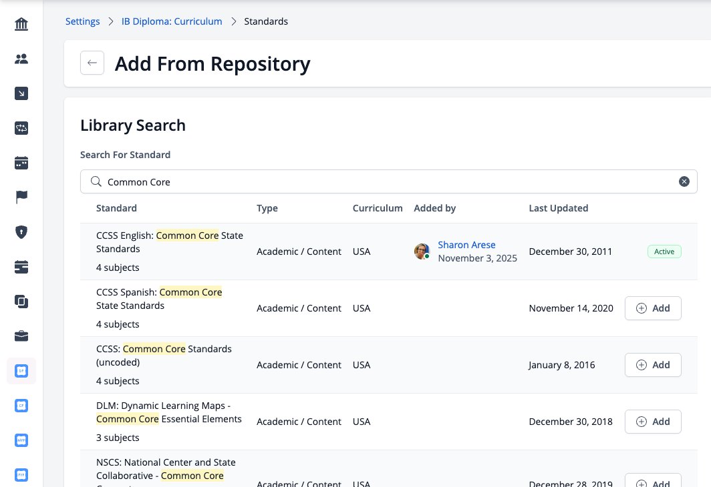Click December 30, 2011 date
Image resolution: width=711 pixels, height=487 pixels.
pyautogui.click(x=571, y=252)
